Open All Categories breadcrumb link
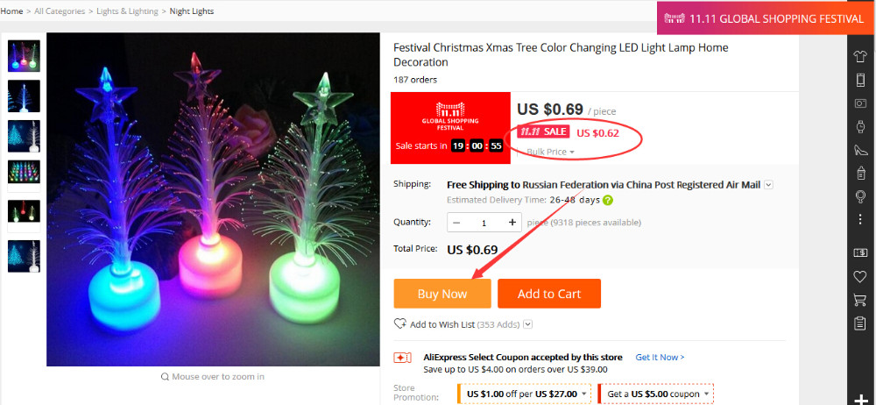The image size is (876, 405). [x=60, y=11]
